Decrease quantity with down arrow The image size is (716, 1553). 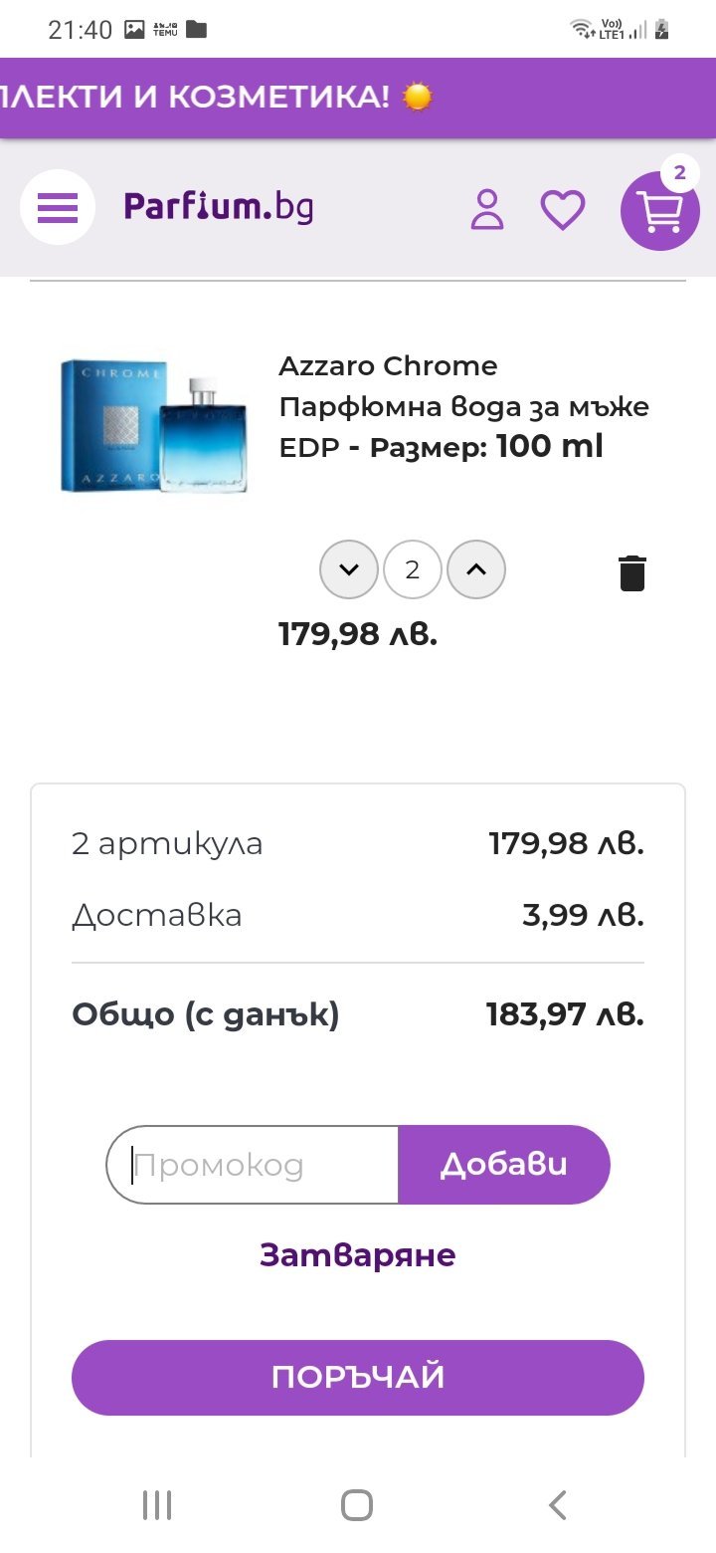tap(349, 570)
